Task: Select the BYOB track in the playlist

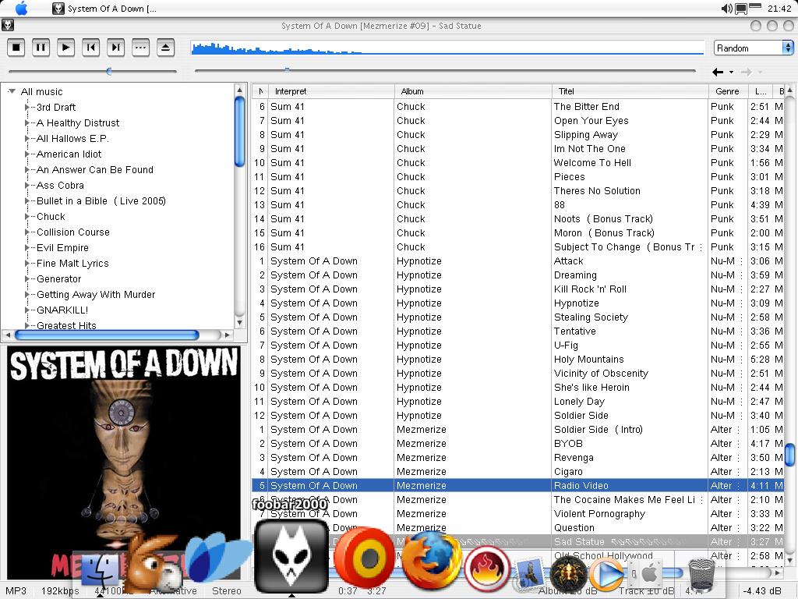Action: (568, 444)
